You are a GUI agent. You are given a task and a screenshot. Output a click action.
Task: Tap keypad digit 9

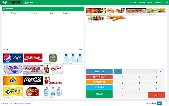(156, 89)
